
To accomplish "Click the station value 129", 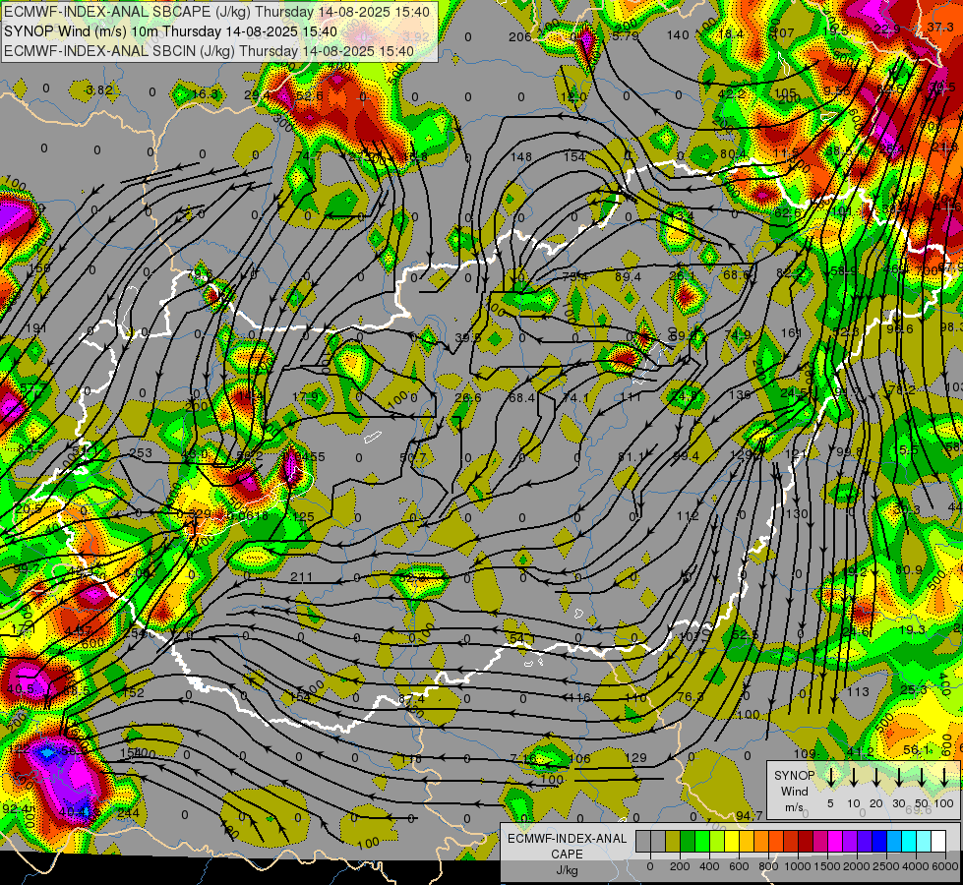I will tap(635, 758).
